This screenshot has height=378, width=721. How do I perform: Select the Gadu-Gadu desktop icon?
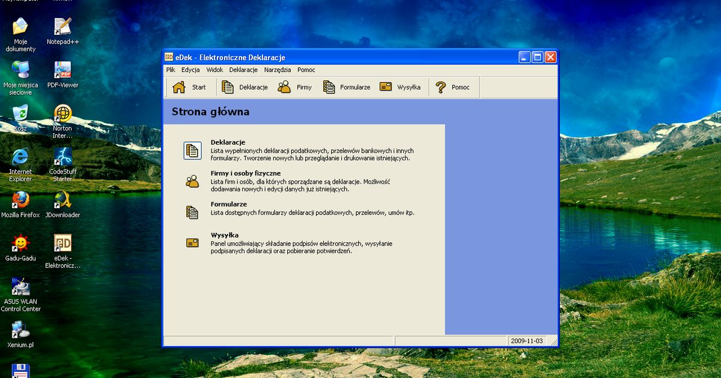click(x=20, y=244)
